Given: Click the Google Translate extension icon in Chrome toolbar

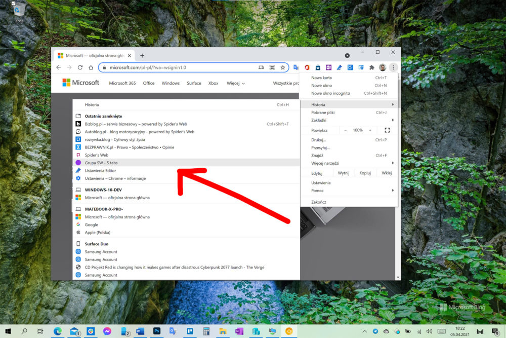Looking at the screenshot, I should point(296,67).
